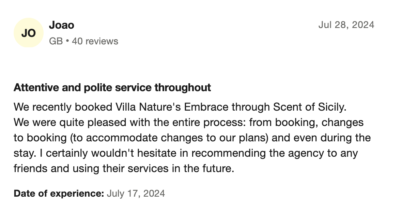The height and width of the screenshot is (211, 402).
Task: Open reviewer Joao's profile name
Action: click(x=62, y=25)
